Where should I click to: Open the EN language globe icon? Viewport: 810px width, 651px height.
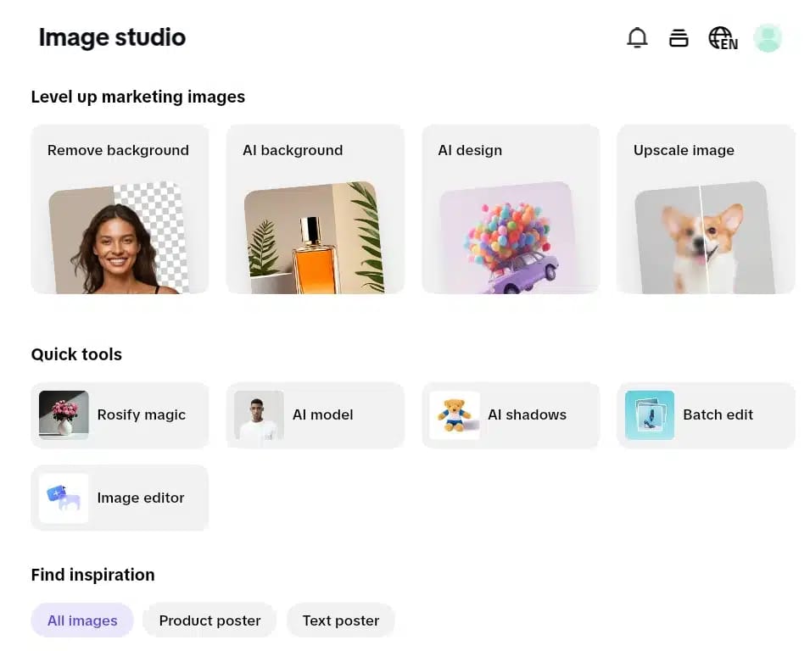click(x=723, y=38)
